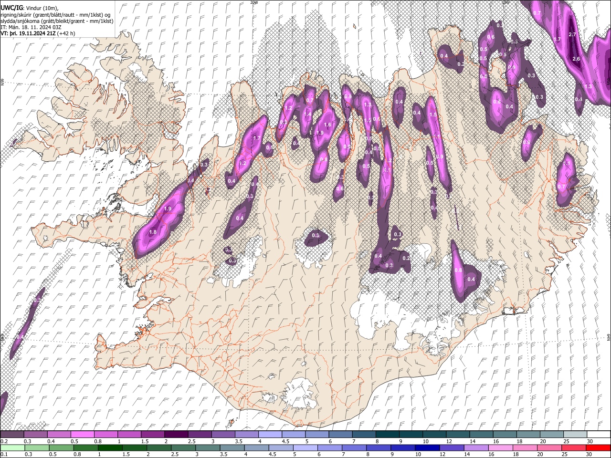Viewport: 611px width, 458px height.
Task: Pick lower green swatch between 0.5 and 0.8
Action: (x=61, y=448)
